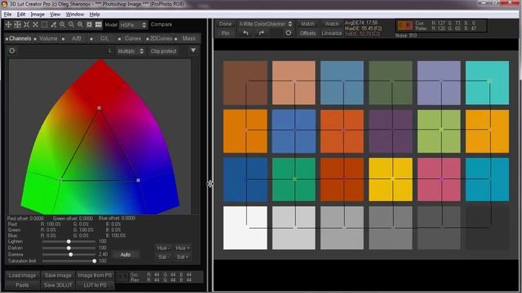The image size is (522, 293).
Task: Open the X-Rite ColorChecker dropdown
Action: (265, 24)
